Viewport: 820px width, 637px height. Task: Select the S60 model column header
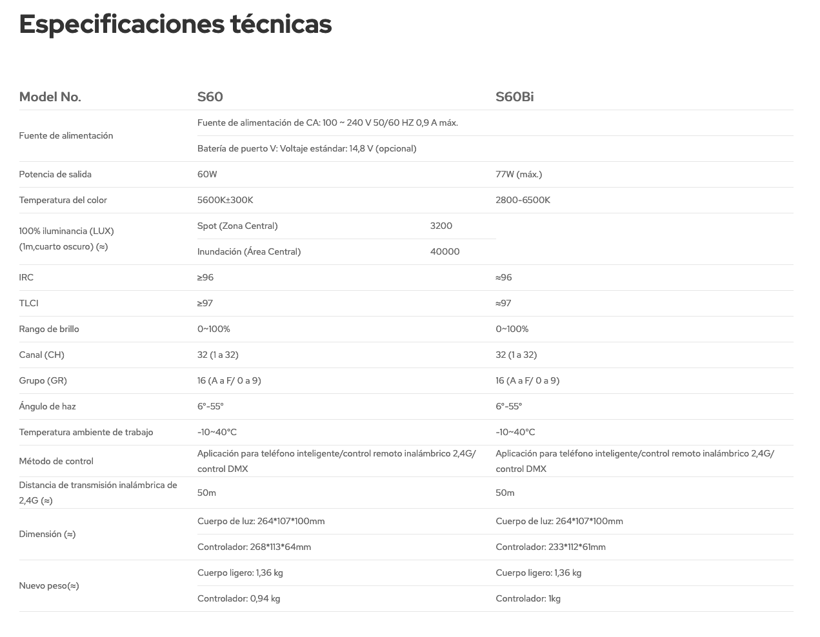pos(210,97)
